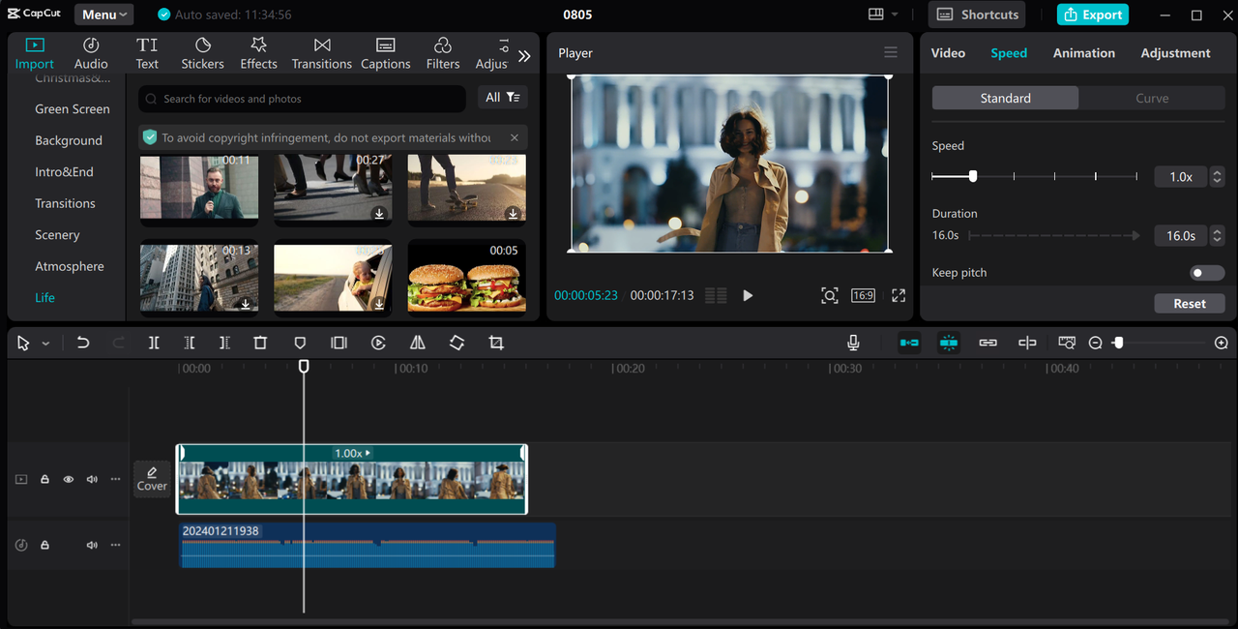Click the Speed slider handle
This screenshot has width=1238, height=629.
(973, 176)
